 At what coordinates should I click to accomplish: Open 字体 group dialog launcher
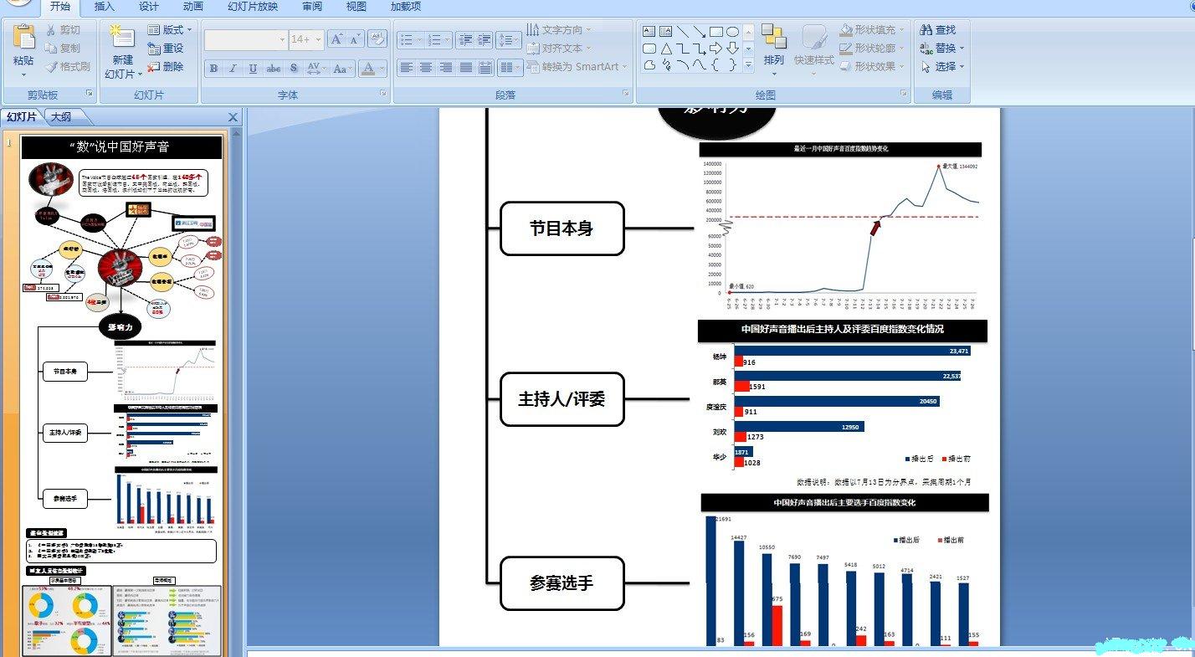[x=383, y=94]
